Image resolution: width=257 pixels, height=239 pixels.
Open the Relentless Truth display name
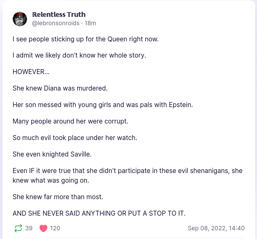[x=59, y=15]
